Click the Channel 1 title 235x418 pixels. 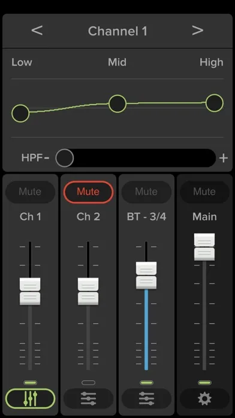pyautogui.click(x=117, y=31)
